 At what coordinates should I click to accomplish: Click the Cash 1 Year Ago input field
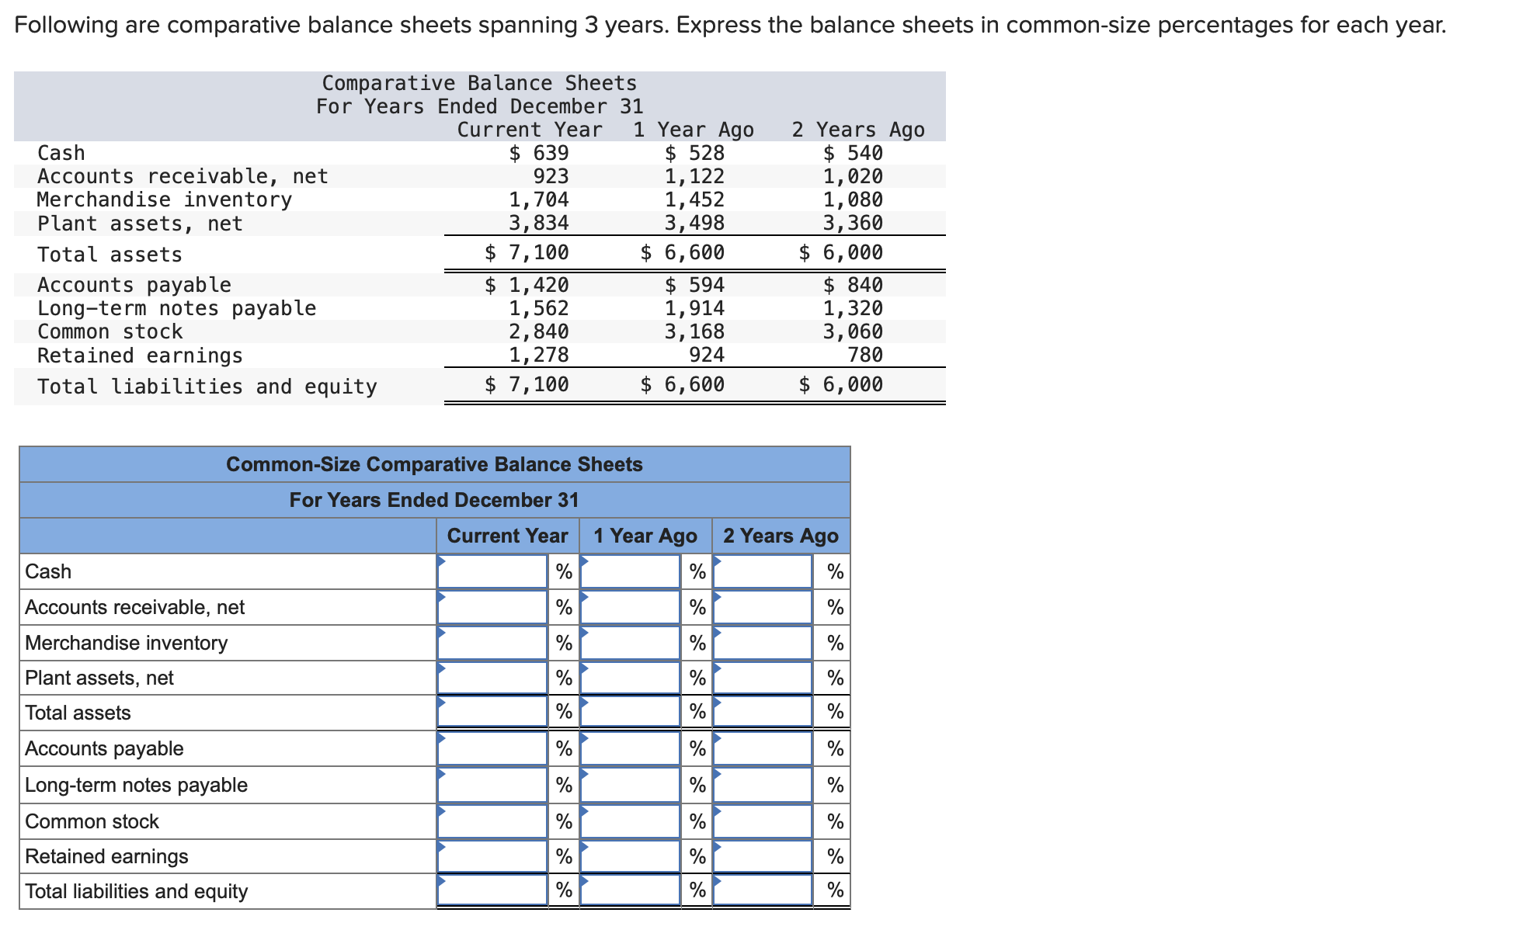click(x=629, y=571)
